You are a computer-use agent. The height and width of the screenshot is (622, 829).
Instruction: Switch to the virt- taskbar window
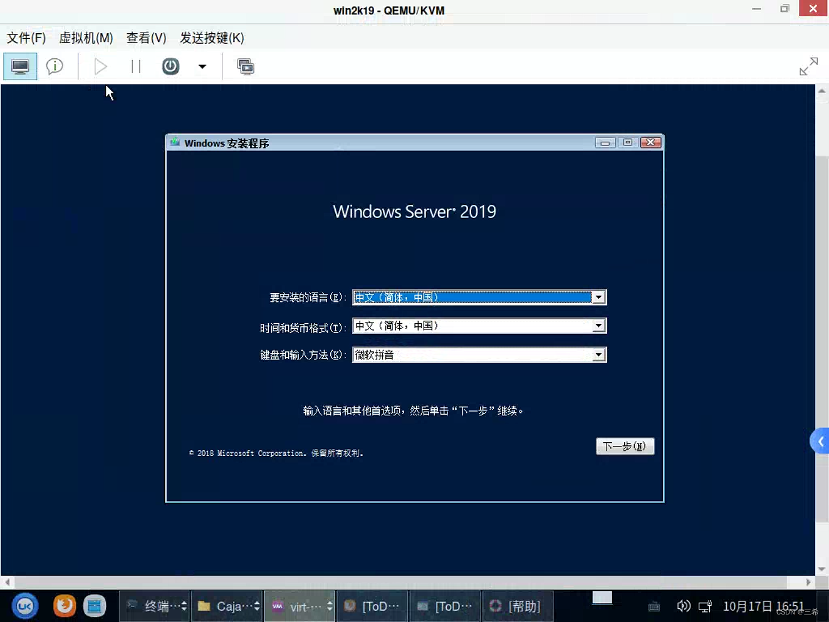(x=300, y=606)
